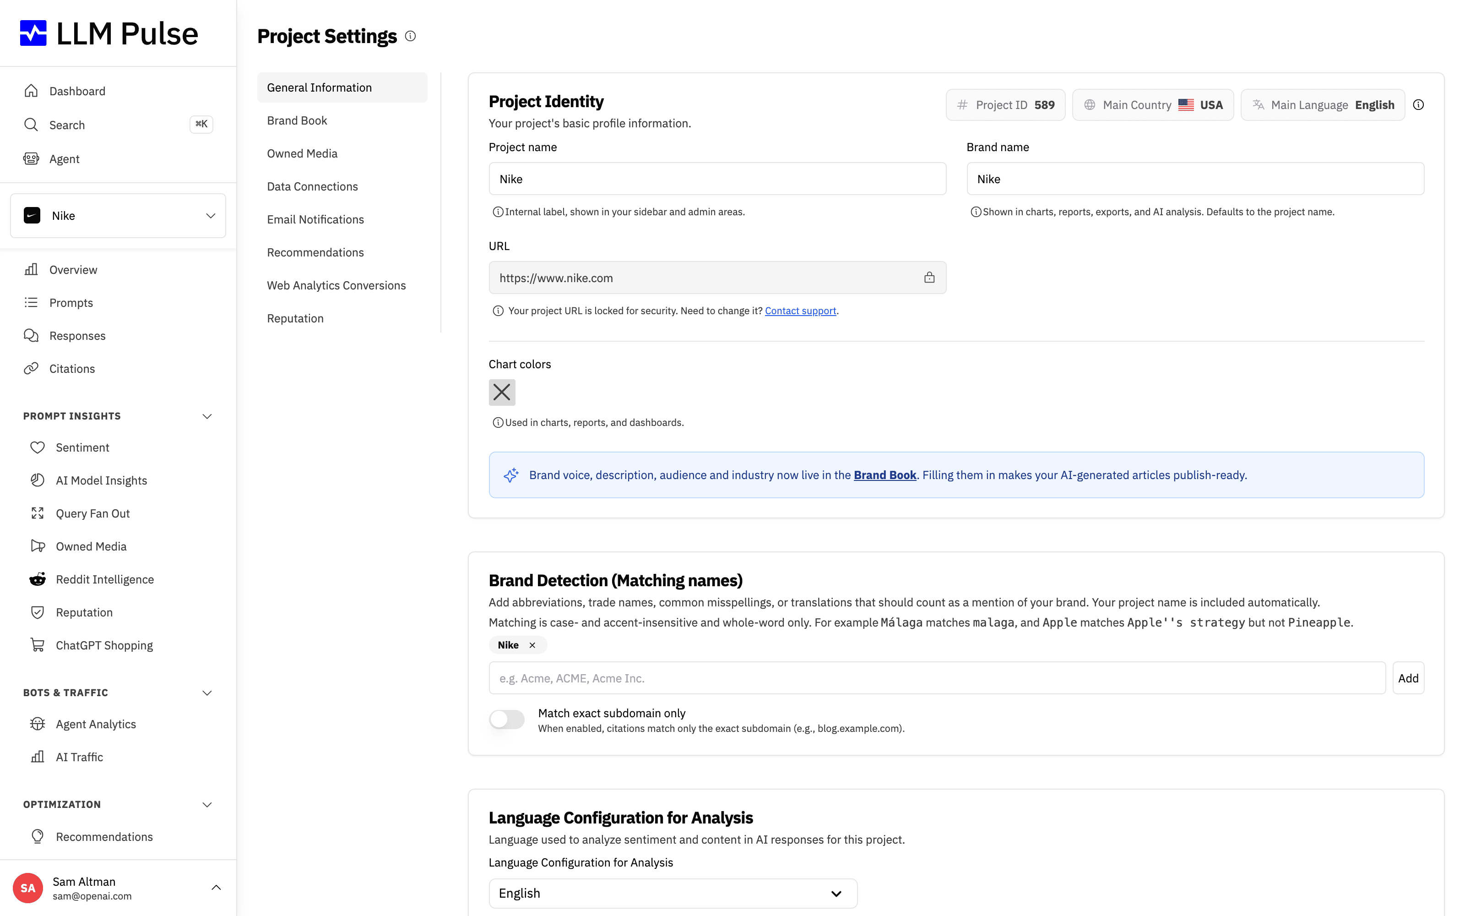Click the sparkle icon in Brand Book banner
This screenshot has width=1465, height=916.
(511, 475)
